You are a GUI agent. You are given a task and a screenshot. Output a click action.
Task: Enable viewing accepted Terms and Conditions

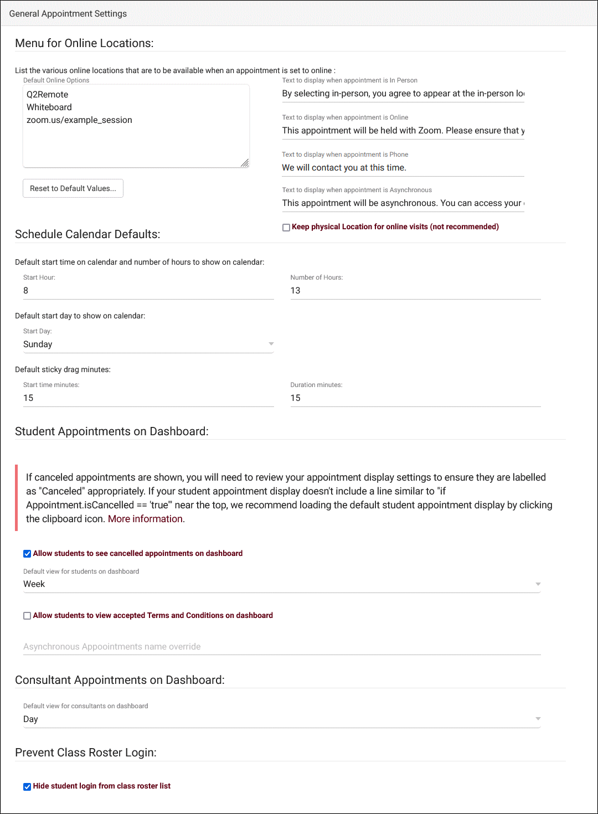[27, 616]
